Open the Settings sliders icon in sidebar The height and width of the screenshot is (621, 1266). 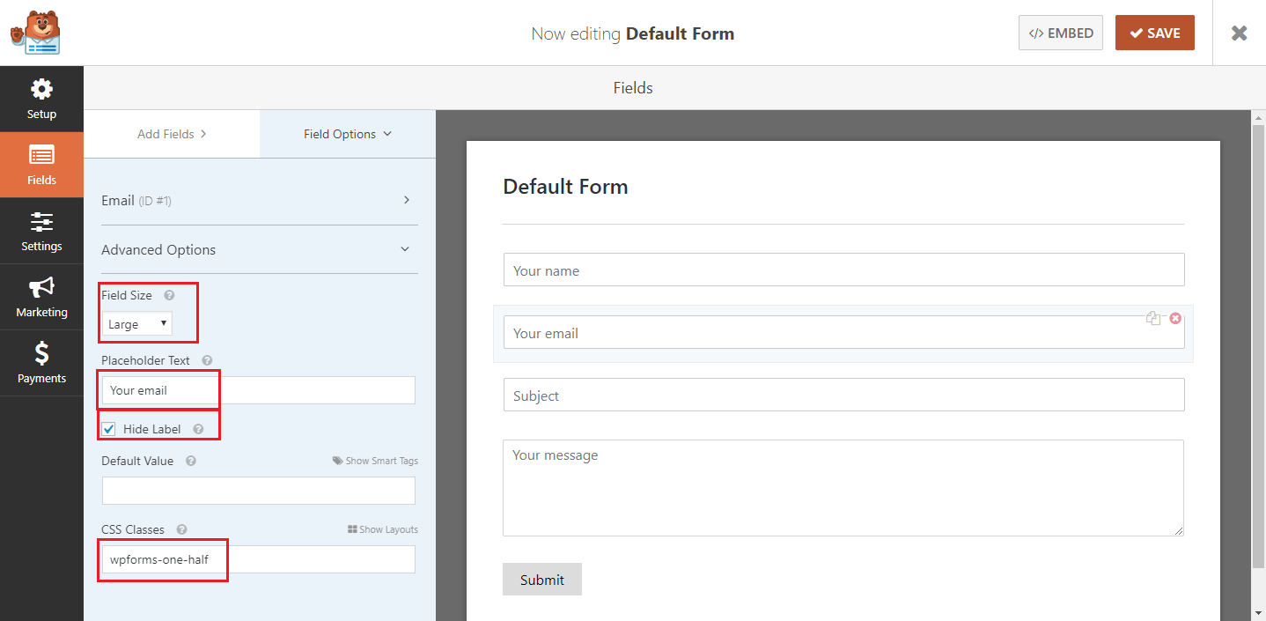(x=41, y=222)
